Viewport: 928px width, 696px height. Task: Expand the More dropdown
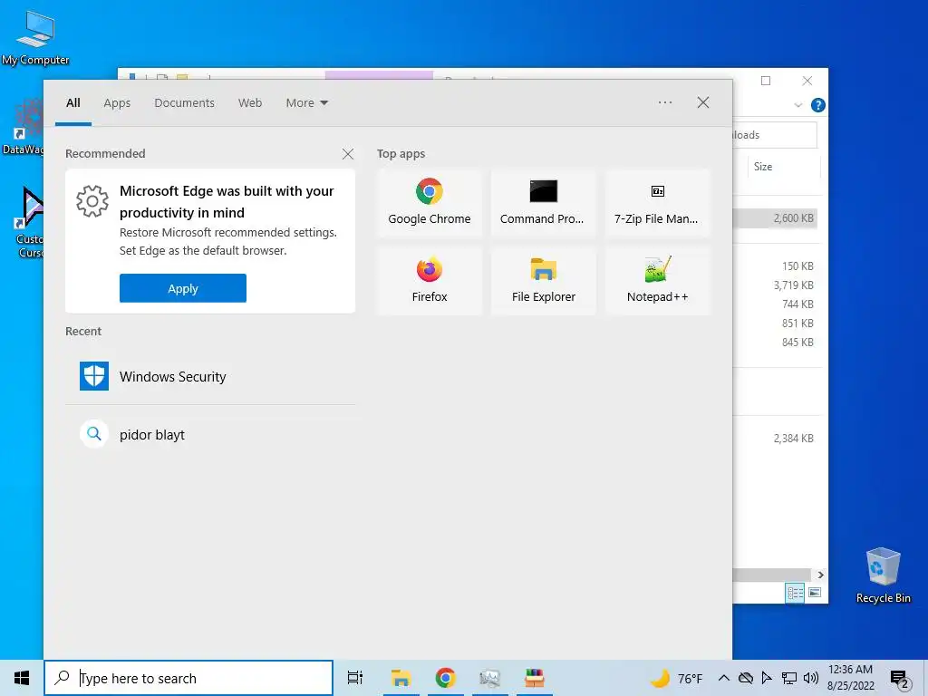pos(306,103)
